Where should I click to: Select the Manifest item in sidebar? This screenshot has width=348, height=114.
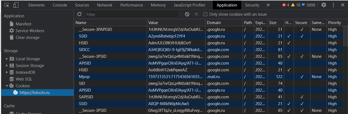(37, 24)
